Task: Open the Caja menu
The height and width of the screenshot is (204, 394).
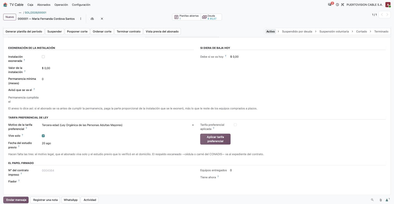Action: coord(30,5)
